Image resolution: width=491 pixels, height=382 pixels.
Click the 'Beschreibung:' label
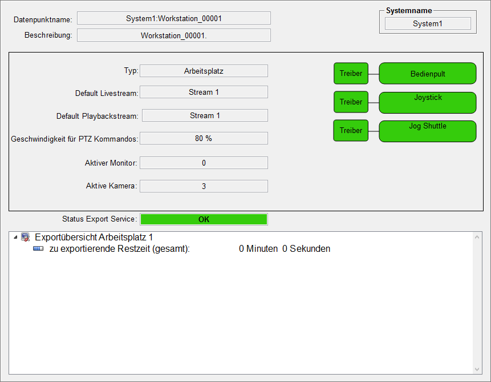tap(48, 35)
